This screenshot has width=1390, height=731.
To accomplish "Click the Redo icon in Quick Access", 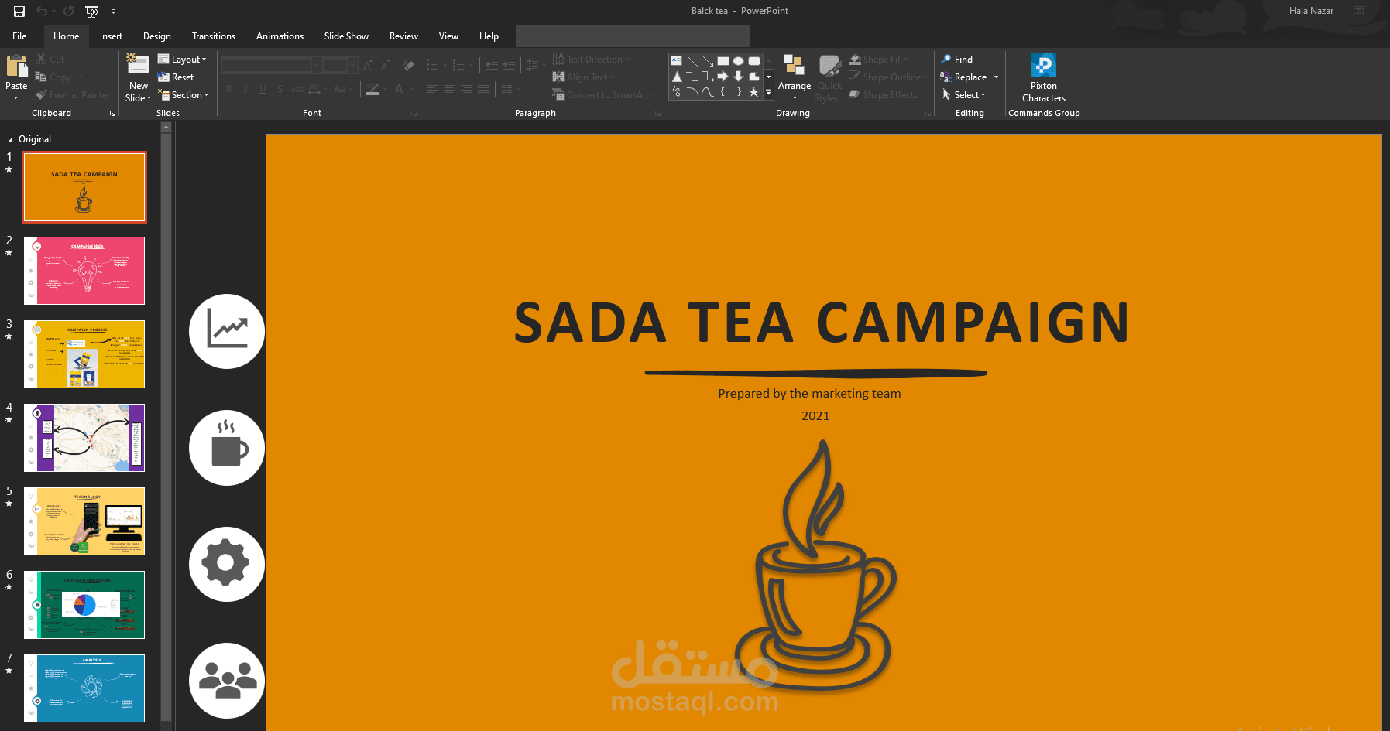I will [68, 11].
